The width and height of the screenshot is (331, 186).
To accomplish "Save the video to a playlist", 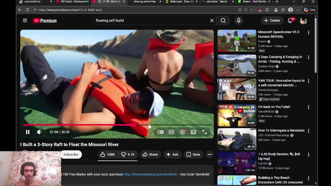I will pyautogui.click(x=193, y=154).
